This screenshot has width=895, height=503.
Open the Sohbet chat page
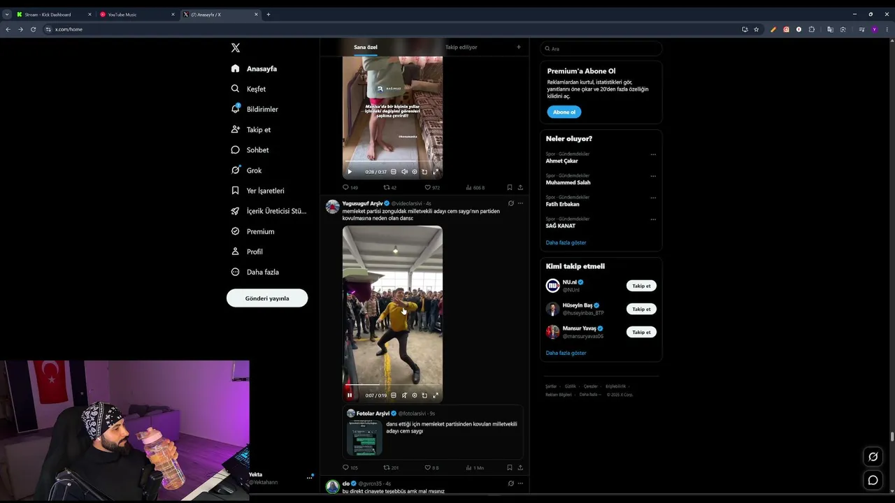(250, 150)
